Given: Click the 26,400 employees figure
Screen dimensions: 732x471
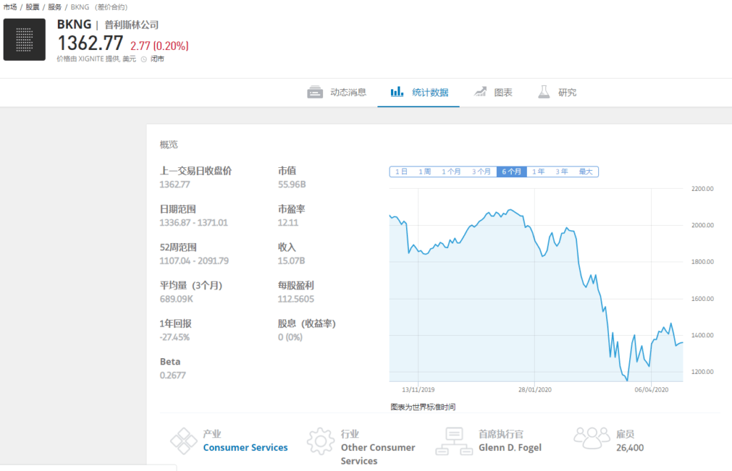Looking at the screenshot, I should 630,447.
